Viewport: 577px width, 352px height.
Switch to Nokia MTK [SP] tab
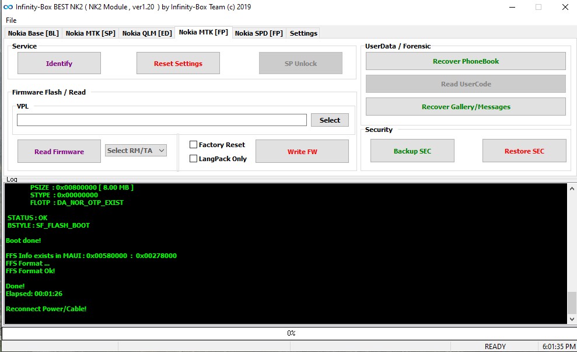(90, 33)
